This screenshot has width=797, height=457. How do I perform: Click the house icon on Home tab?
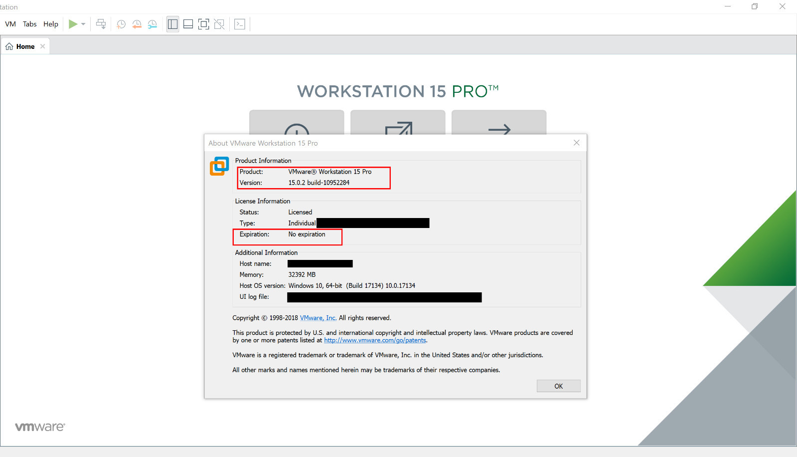[9, 46]
